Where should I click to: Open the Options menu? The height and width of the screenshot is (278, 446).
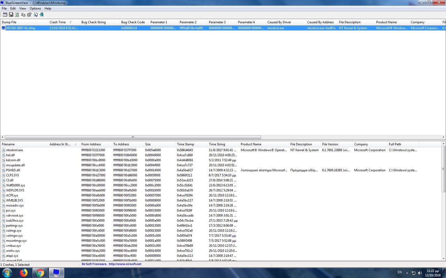35,8
